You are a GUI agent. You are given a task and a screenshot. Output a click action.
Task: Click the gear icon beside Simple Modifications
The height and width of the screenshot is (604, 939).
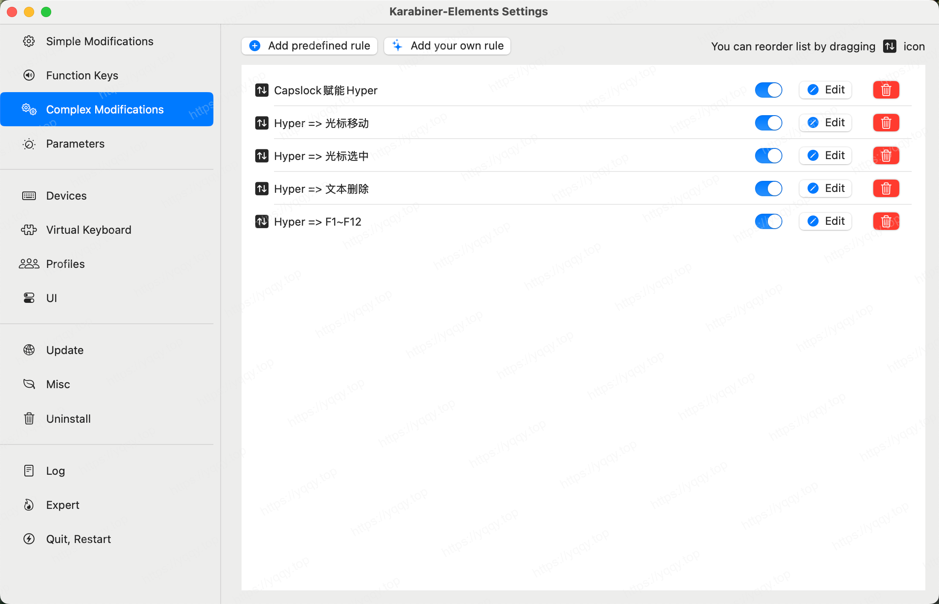(29, 41)
